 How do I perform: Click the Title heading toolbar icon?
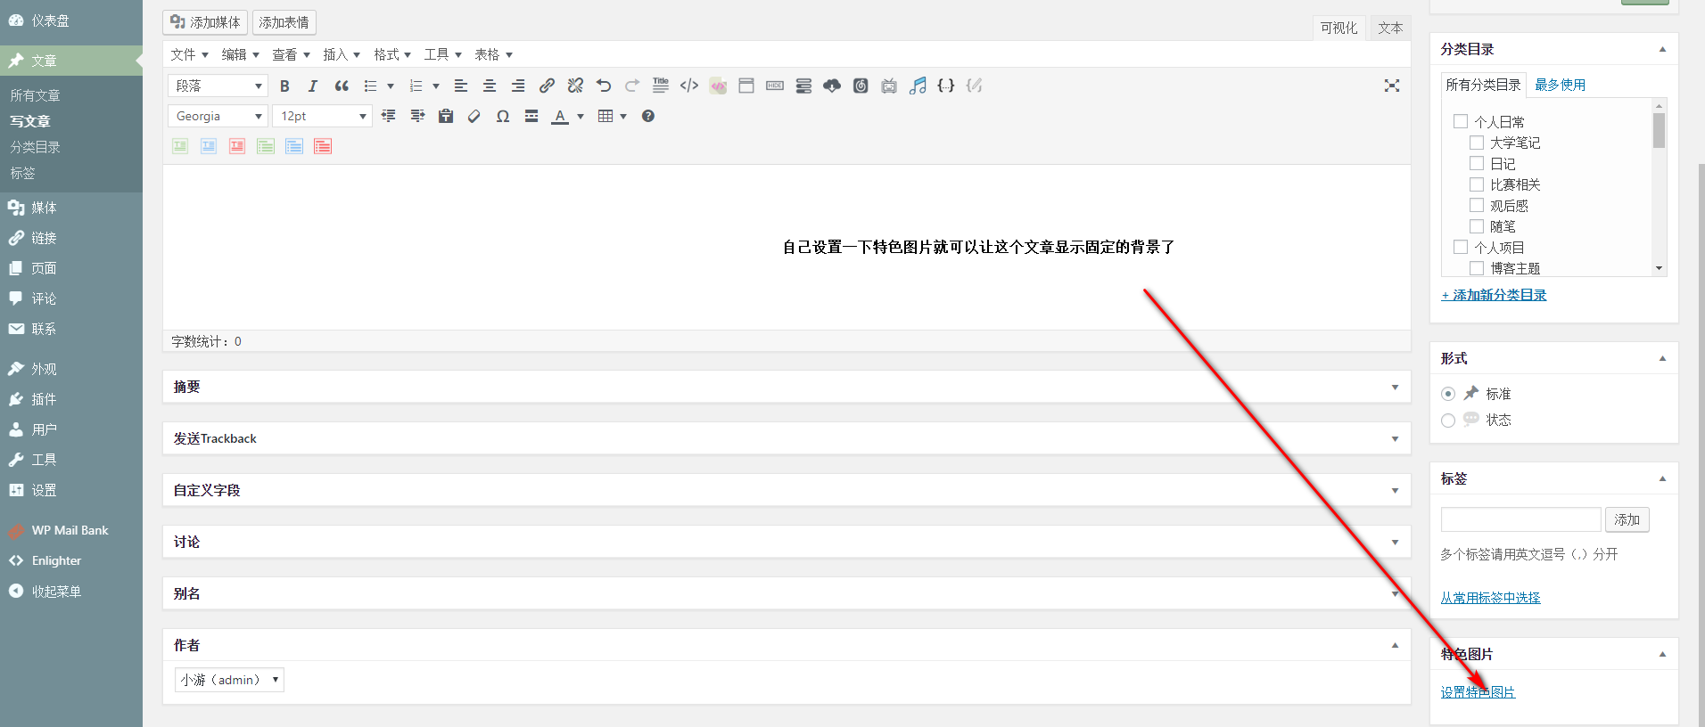click(x=661, y=86)
